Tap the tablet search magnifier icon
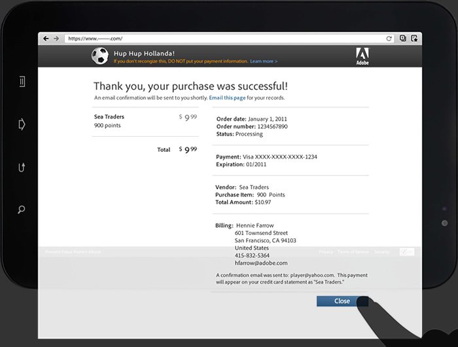The height and width of the screenshot is (347, 458). (x=22, y=210)
